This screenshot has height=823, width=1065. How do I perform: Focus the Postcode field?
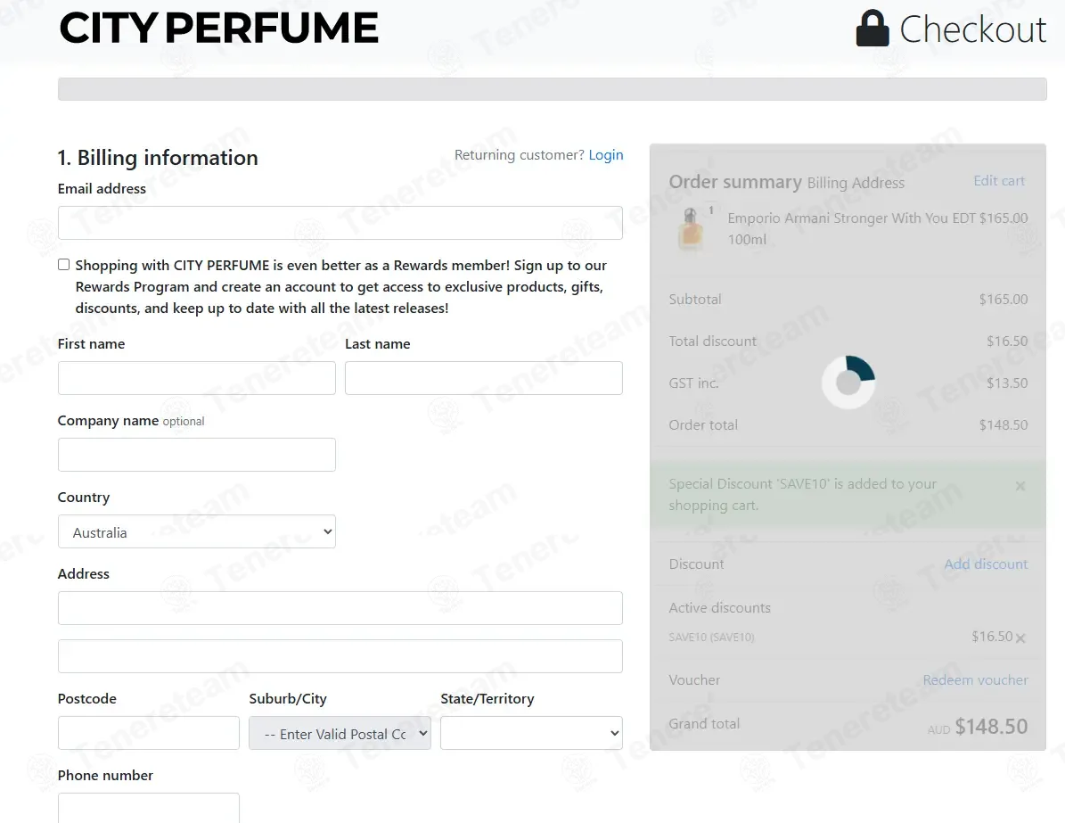point(149,733)
